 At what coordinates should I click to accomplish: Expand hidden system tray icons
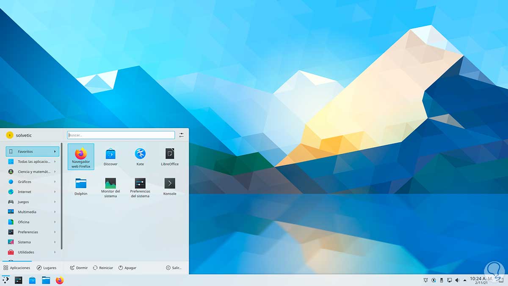coord(465,280)
